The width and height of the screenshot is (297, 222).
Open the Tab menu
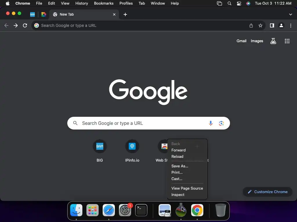142,3
